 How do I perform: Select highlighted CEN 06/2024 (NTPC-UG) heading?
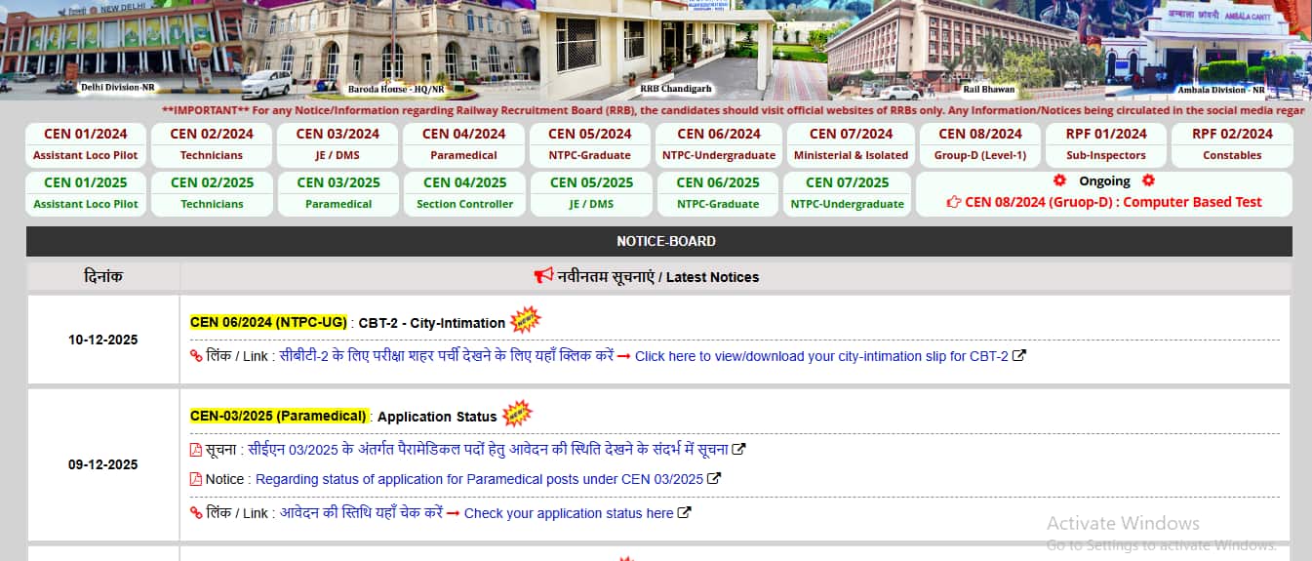tap(268, 322)
